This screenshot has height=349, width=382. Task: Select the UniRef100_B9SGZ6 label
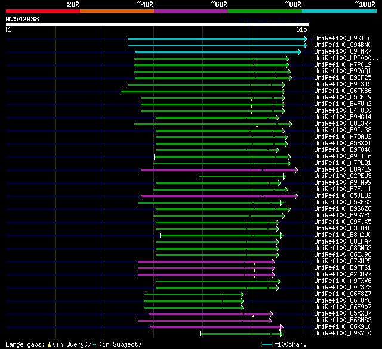tap(343, 209)
